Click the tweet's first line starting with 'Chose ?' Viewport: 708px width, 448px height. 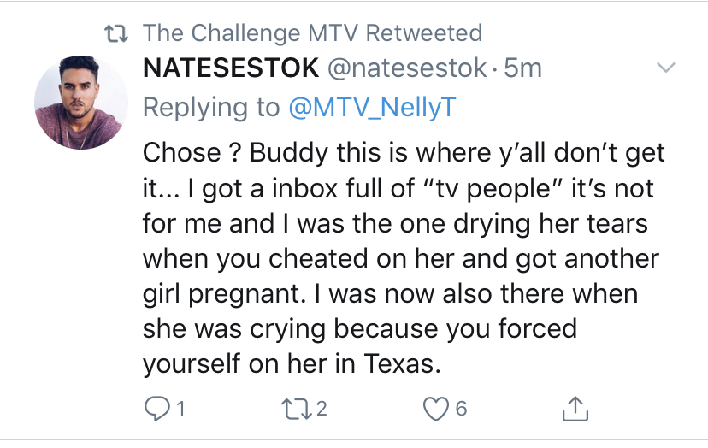tap(404, 153)
